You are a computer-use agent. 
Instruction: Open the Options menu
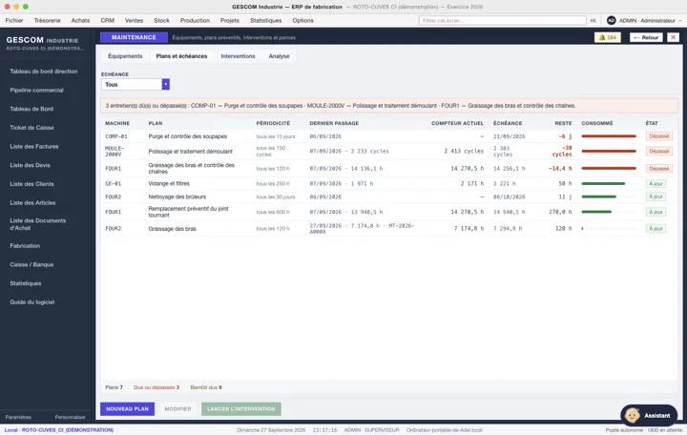(x=303, y=21)
